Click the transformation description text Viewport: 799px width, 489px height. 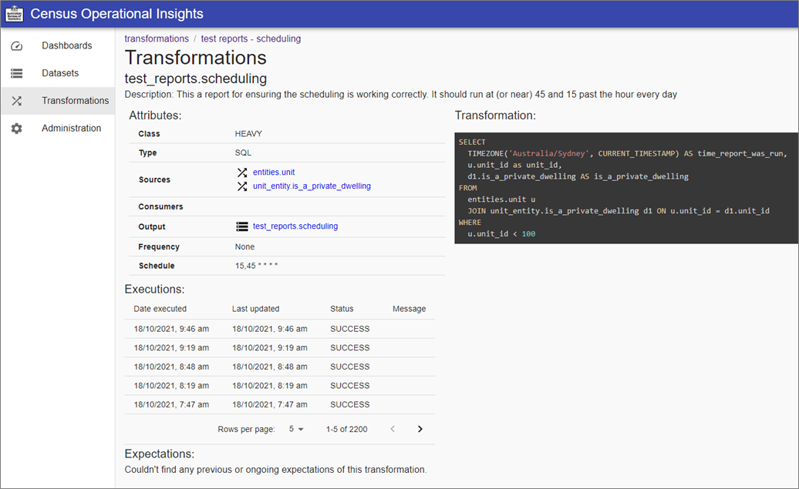pyautogui.click(x=400, y=95)
